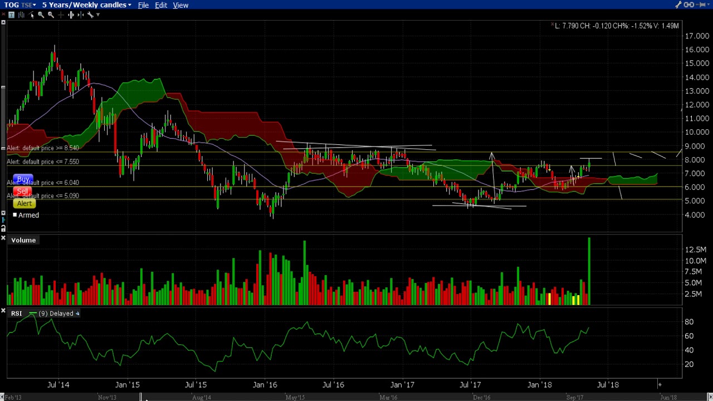Click the alert line labeled price <= 7.550

(x=43, y=162)
